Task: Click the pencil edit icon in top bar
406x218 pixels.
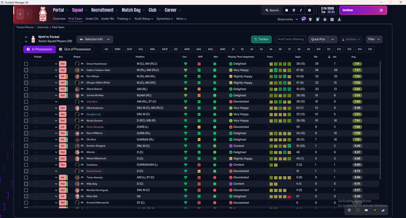Action: (x=301, y=10)
